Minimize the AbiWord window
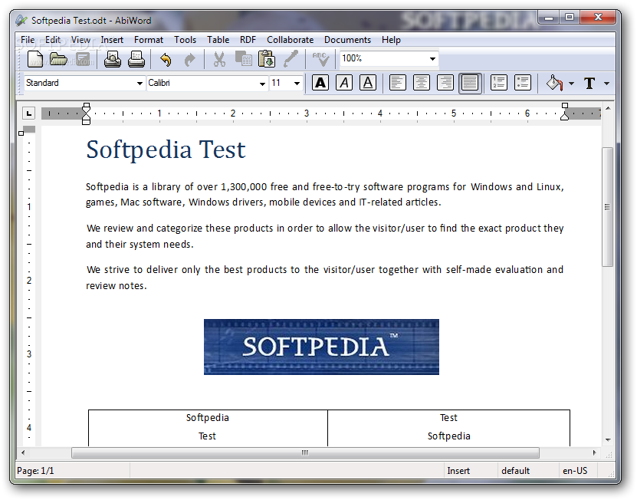The image size is (637, 500). [x=549, y=18]
